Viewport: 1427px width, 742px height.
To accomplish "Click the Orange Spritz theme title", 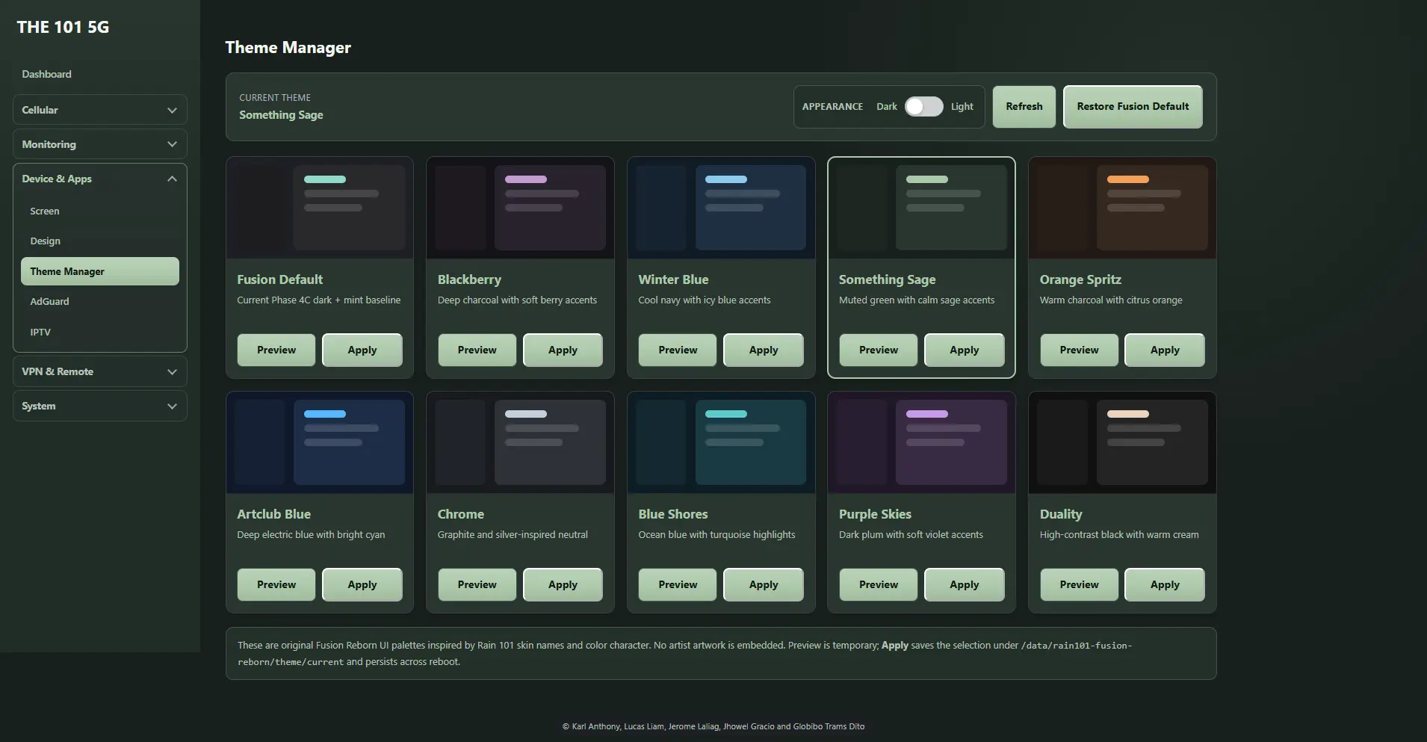I will 1080,279.
